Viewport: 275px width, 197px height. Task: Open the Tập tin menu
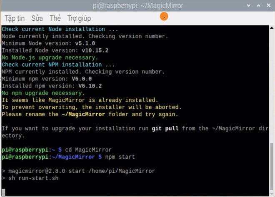pyautogui.click(x=15, y=18)
